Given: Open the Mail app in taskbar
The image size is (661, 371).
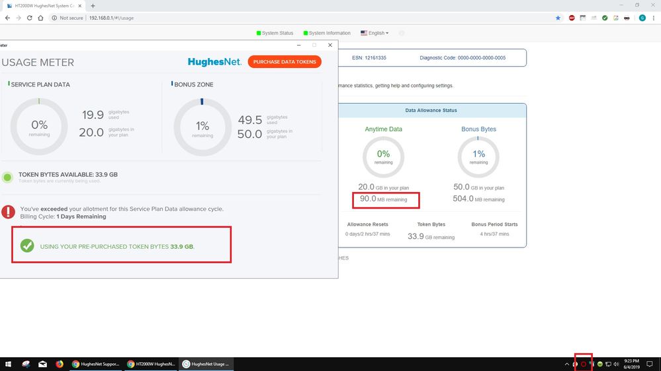Looking at the screenshot, I should pyautogui.click(x=42, y=364).
